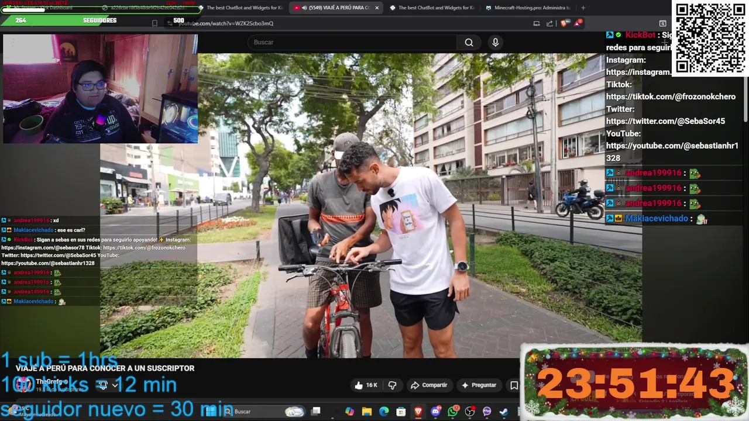
Task: Click the share icon in address bar
Action: pos(549,23)
